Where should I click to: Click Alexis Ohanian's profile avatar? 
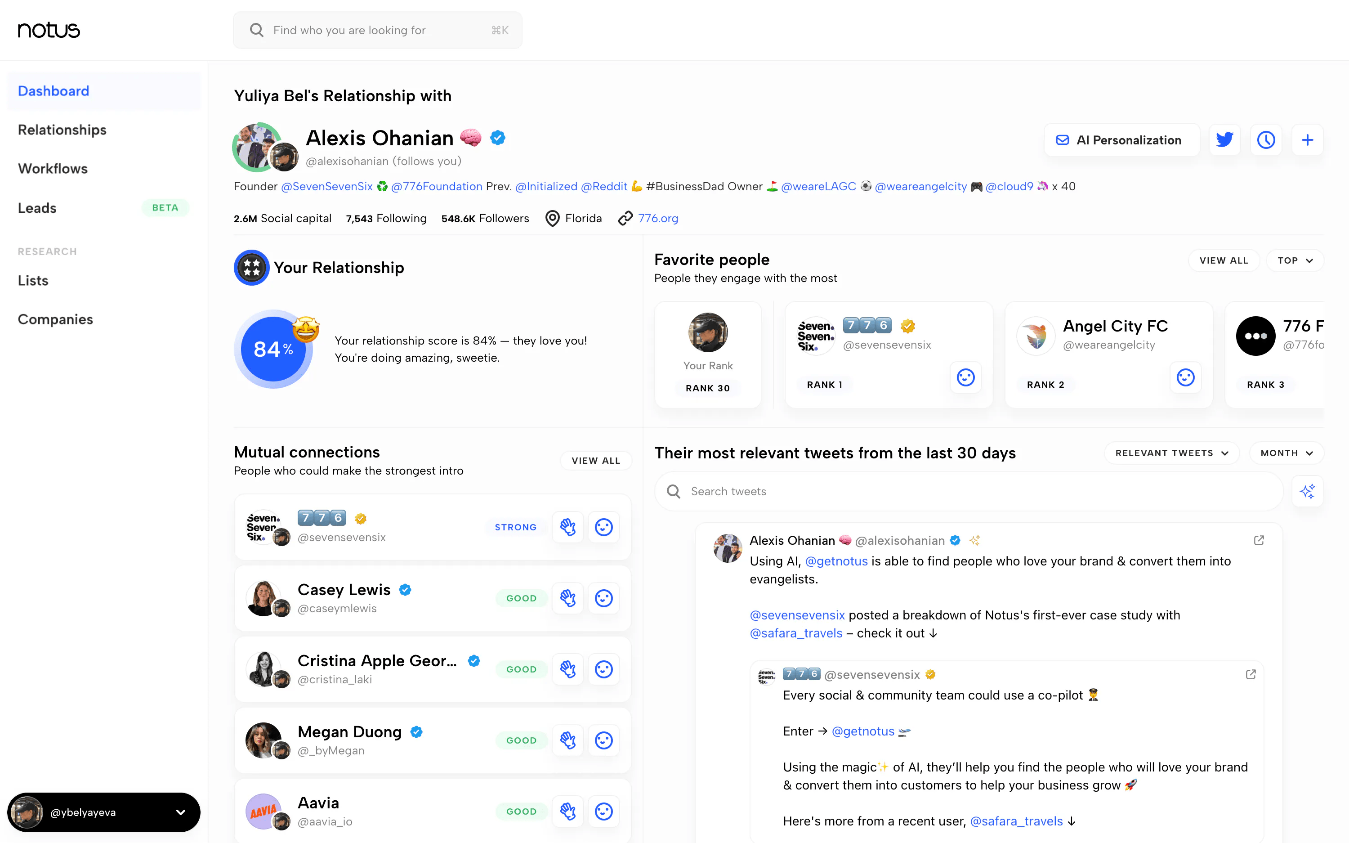click(257, 147)
